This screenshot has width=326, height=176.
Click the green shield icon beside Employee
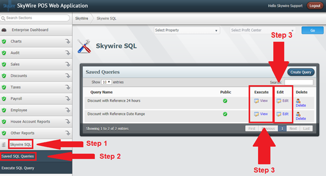click(x=4, y=110)
